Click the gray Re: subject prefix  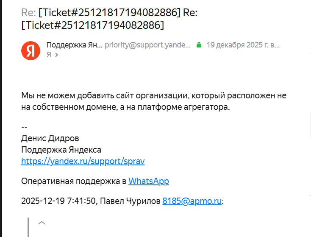[28, 13]
